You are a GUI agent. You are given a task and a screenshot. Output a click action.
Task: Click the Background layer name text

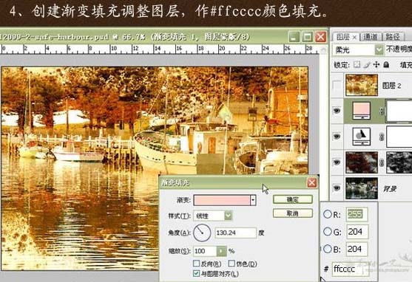tap(390, 189)
